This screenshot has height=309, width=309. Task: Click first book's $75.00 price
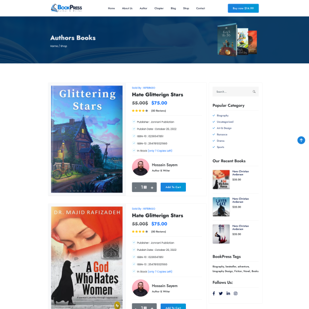[159, 103]
